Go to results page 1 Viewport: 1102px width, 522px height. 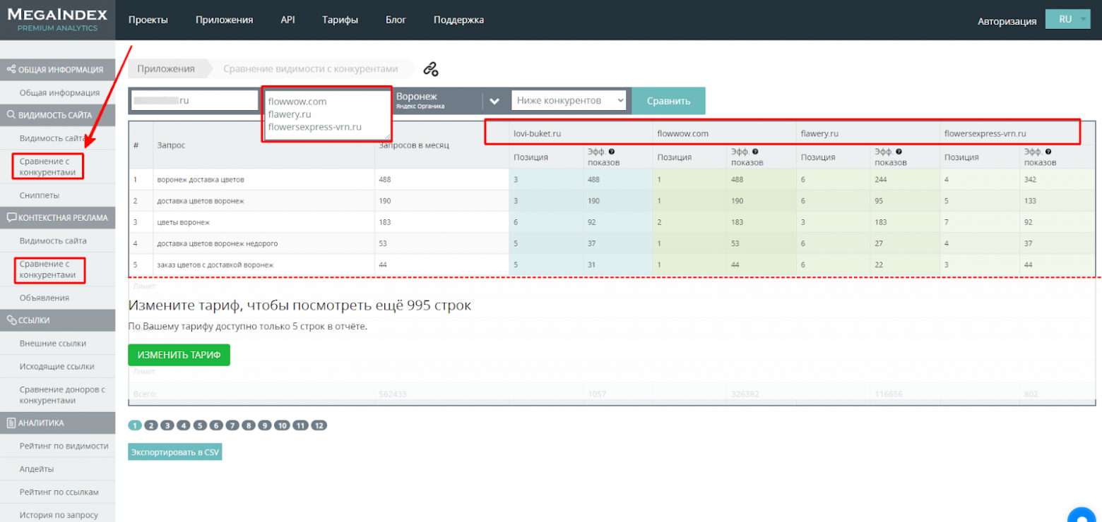point(135,425)
